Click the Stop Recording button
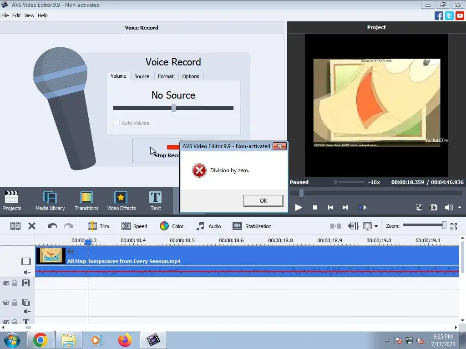Screen dimensions: 466x349 click(x=157, y=151)
